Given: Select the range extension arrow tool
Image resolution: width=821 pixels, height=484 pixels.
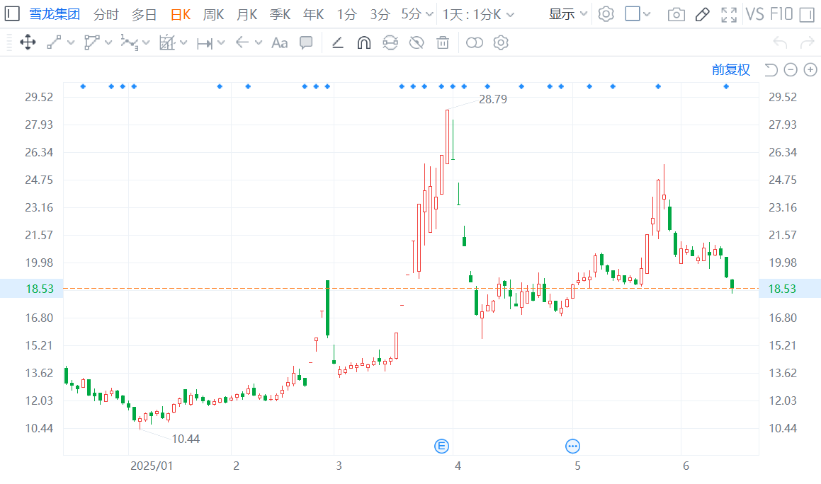Looking at the screenshot, I should [x=205, y=43].
